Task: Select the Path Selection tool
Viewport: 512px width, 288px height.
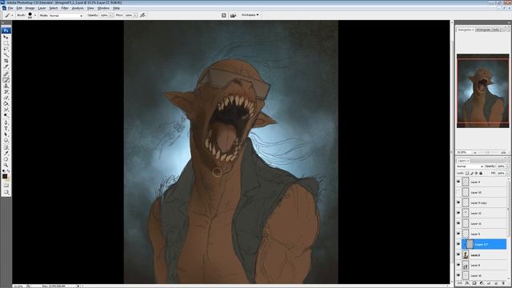Action: point(6,134)
